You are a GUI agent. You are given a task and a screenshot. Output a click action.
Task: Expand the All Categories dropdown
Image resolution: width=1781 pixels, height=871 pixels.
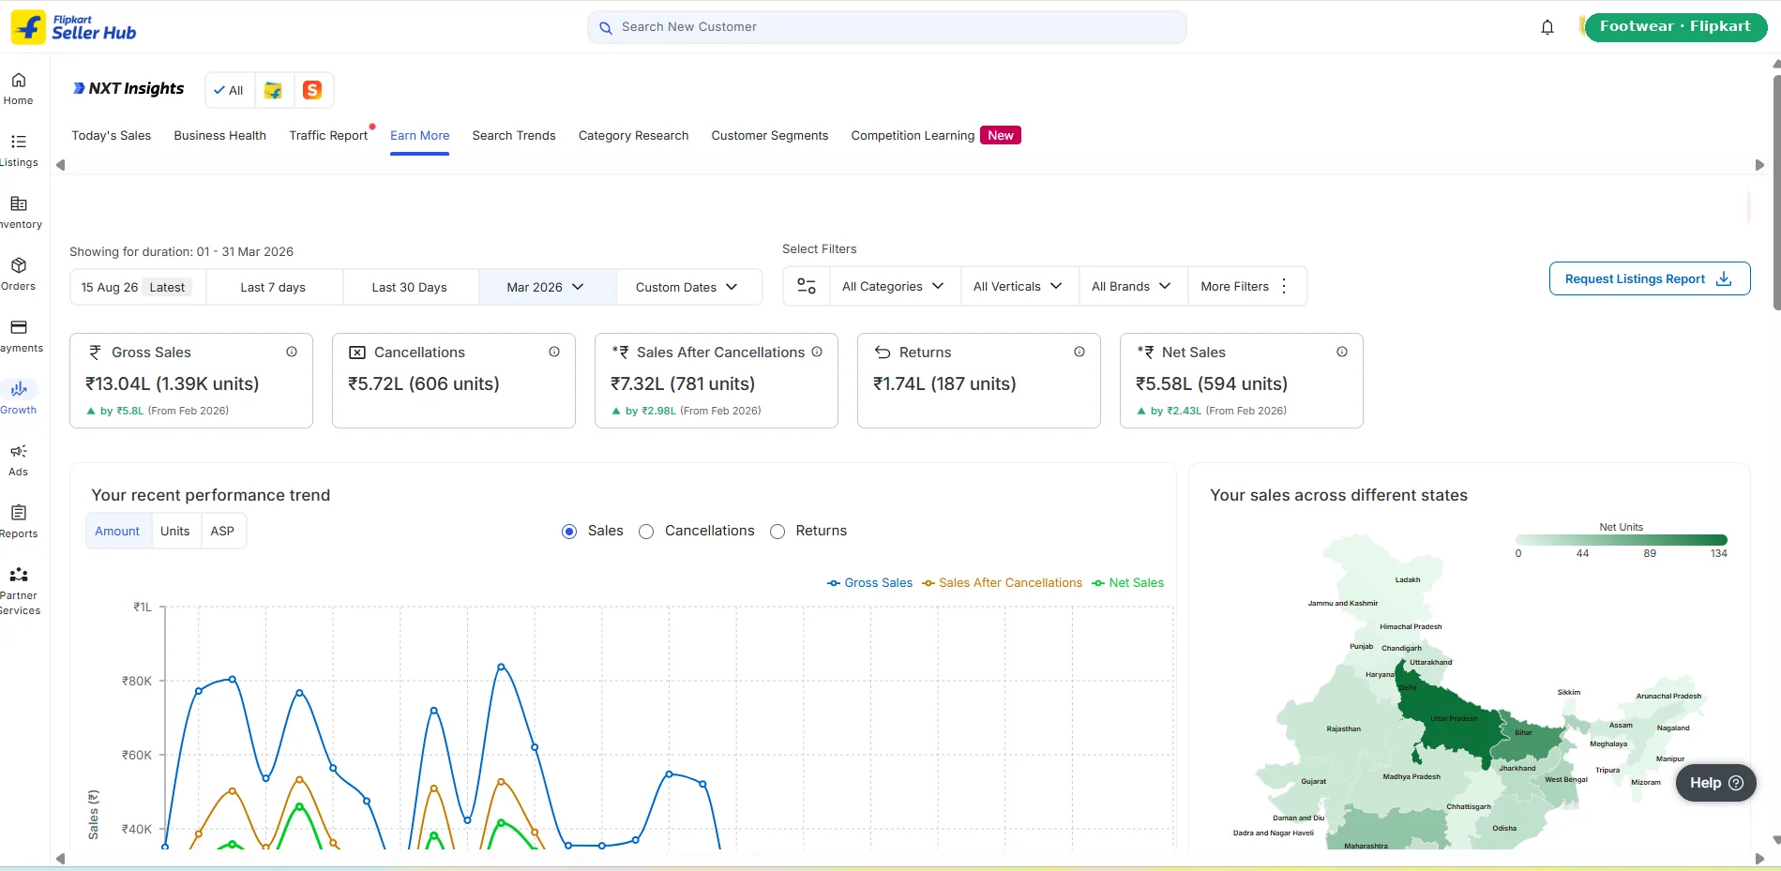pos(893,286)
